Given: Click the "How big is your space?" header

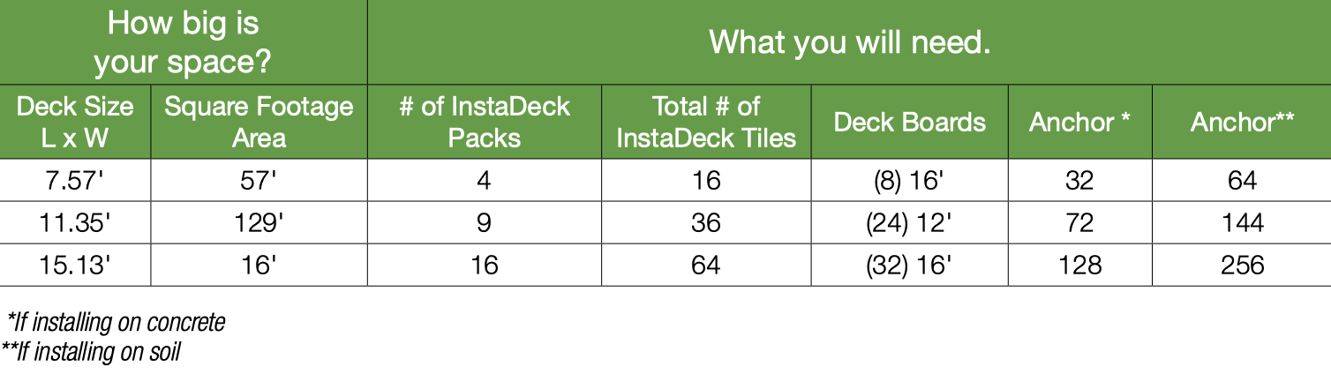Looking at the screenshot, I should click(183, 41).
